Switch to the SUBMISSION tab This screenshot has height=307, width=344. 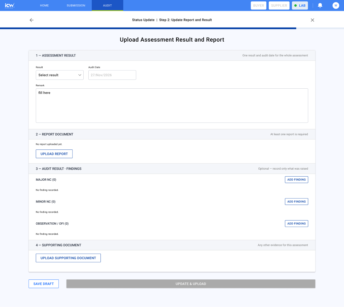point(76,5)
